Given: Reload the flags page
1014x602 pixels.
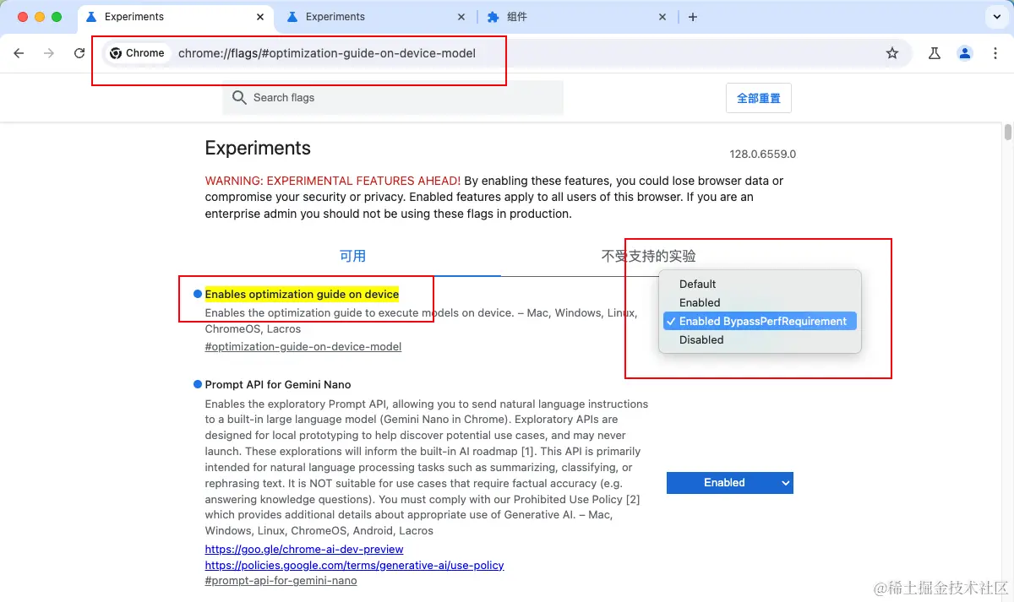Looking at the screenshot, I should [79, 53].
